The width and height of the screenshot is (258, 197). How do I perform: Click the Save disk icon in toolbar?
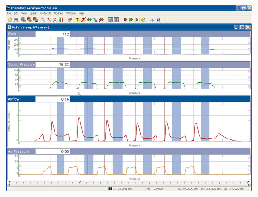pos(16,19)
